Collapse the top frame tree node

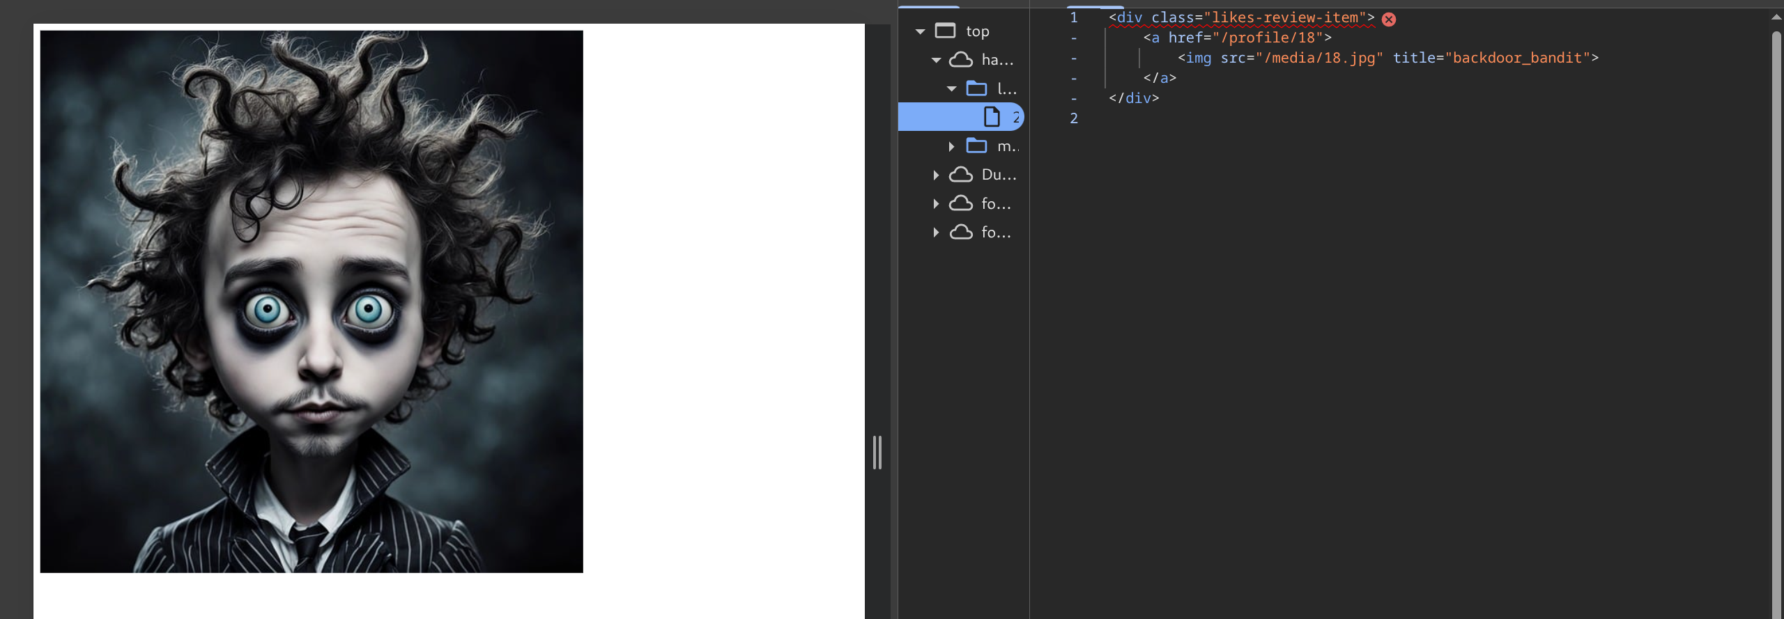coord(920,31)
